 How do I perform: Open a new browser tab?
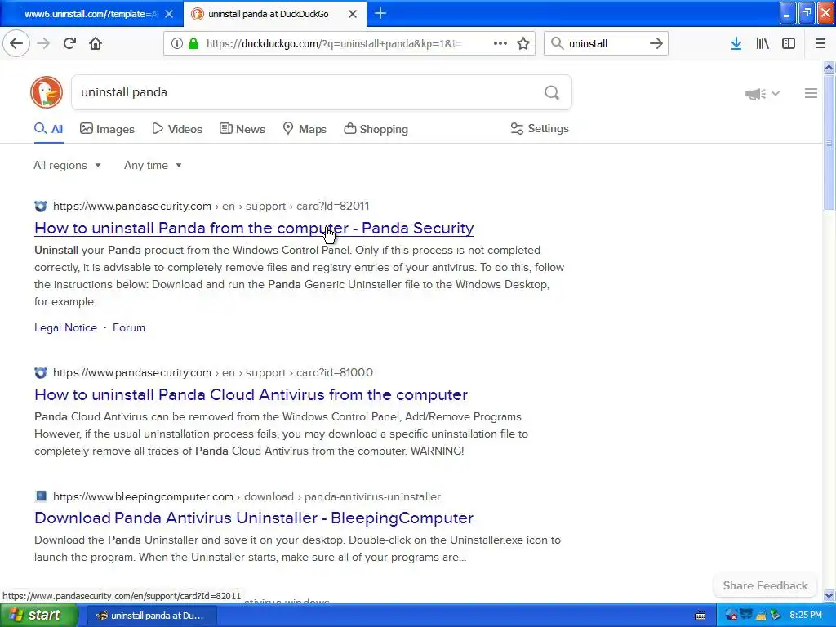point(380,13)
